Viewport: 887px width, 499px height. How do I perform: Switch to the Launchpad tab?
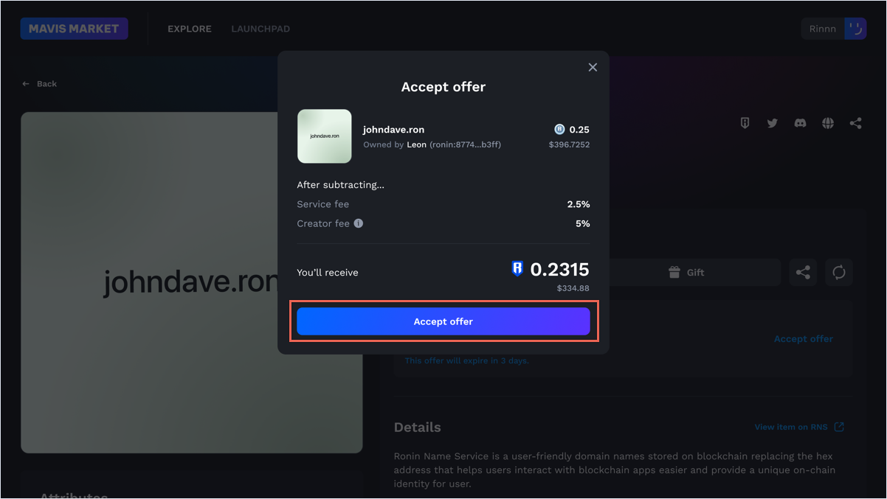(260, 29)
